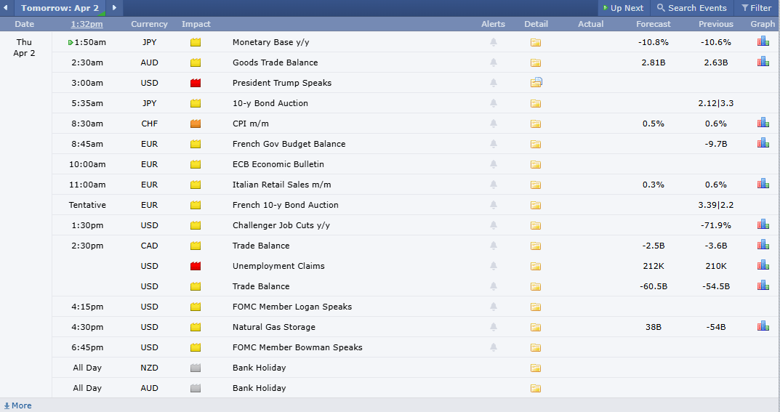
Task: Open detail folder for CPI m/m
Action: 536,124
